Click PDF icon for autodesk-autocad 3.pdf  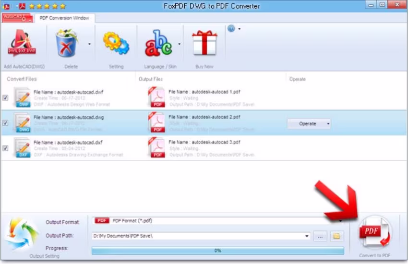156,148
